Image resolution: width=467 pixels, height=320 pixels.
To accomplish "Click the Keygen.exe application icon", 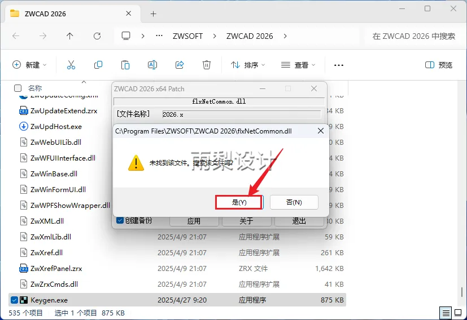I will pos(24,300).
